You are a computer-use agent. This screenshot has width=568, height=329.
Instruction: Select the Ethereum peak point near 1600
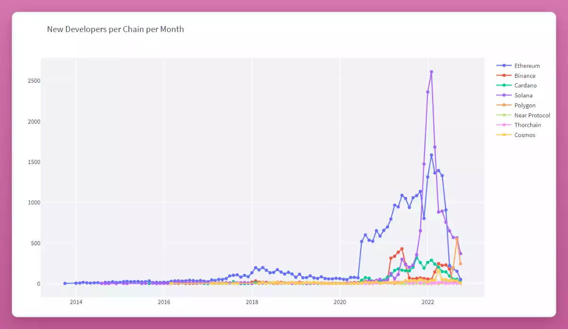(431, 155)
